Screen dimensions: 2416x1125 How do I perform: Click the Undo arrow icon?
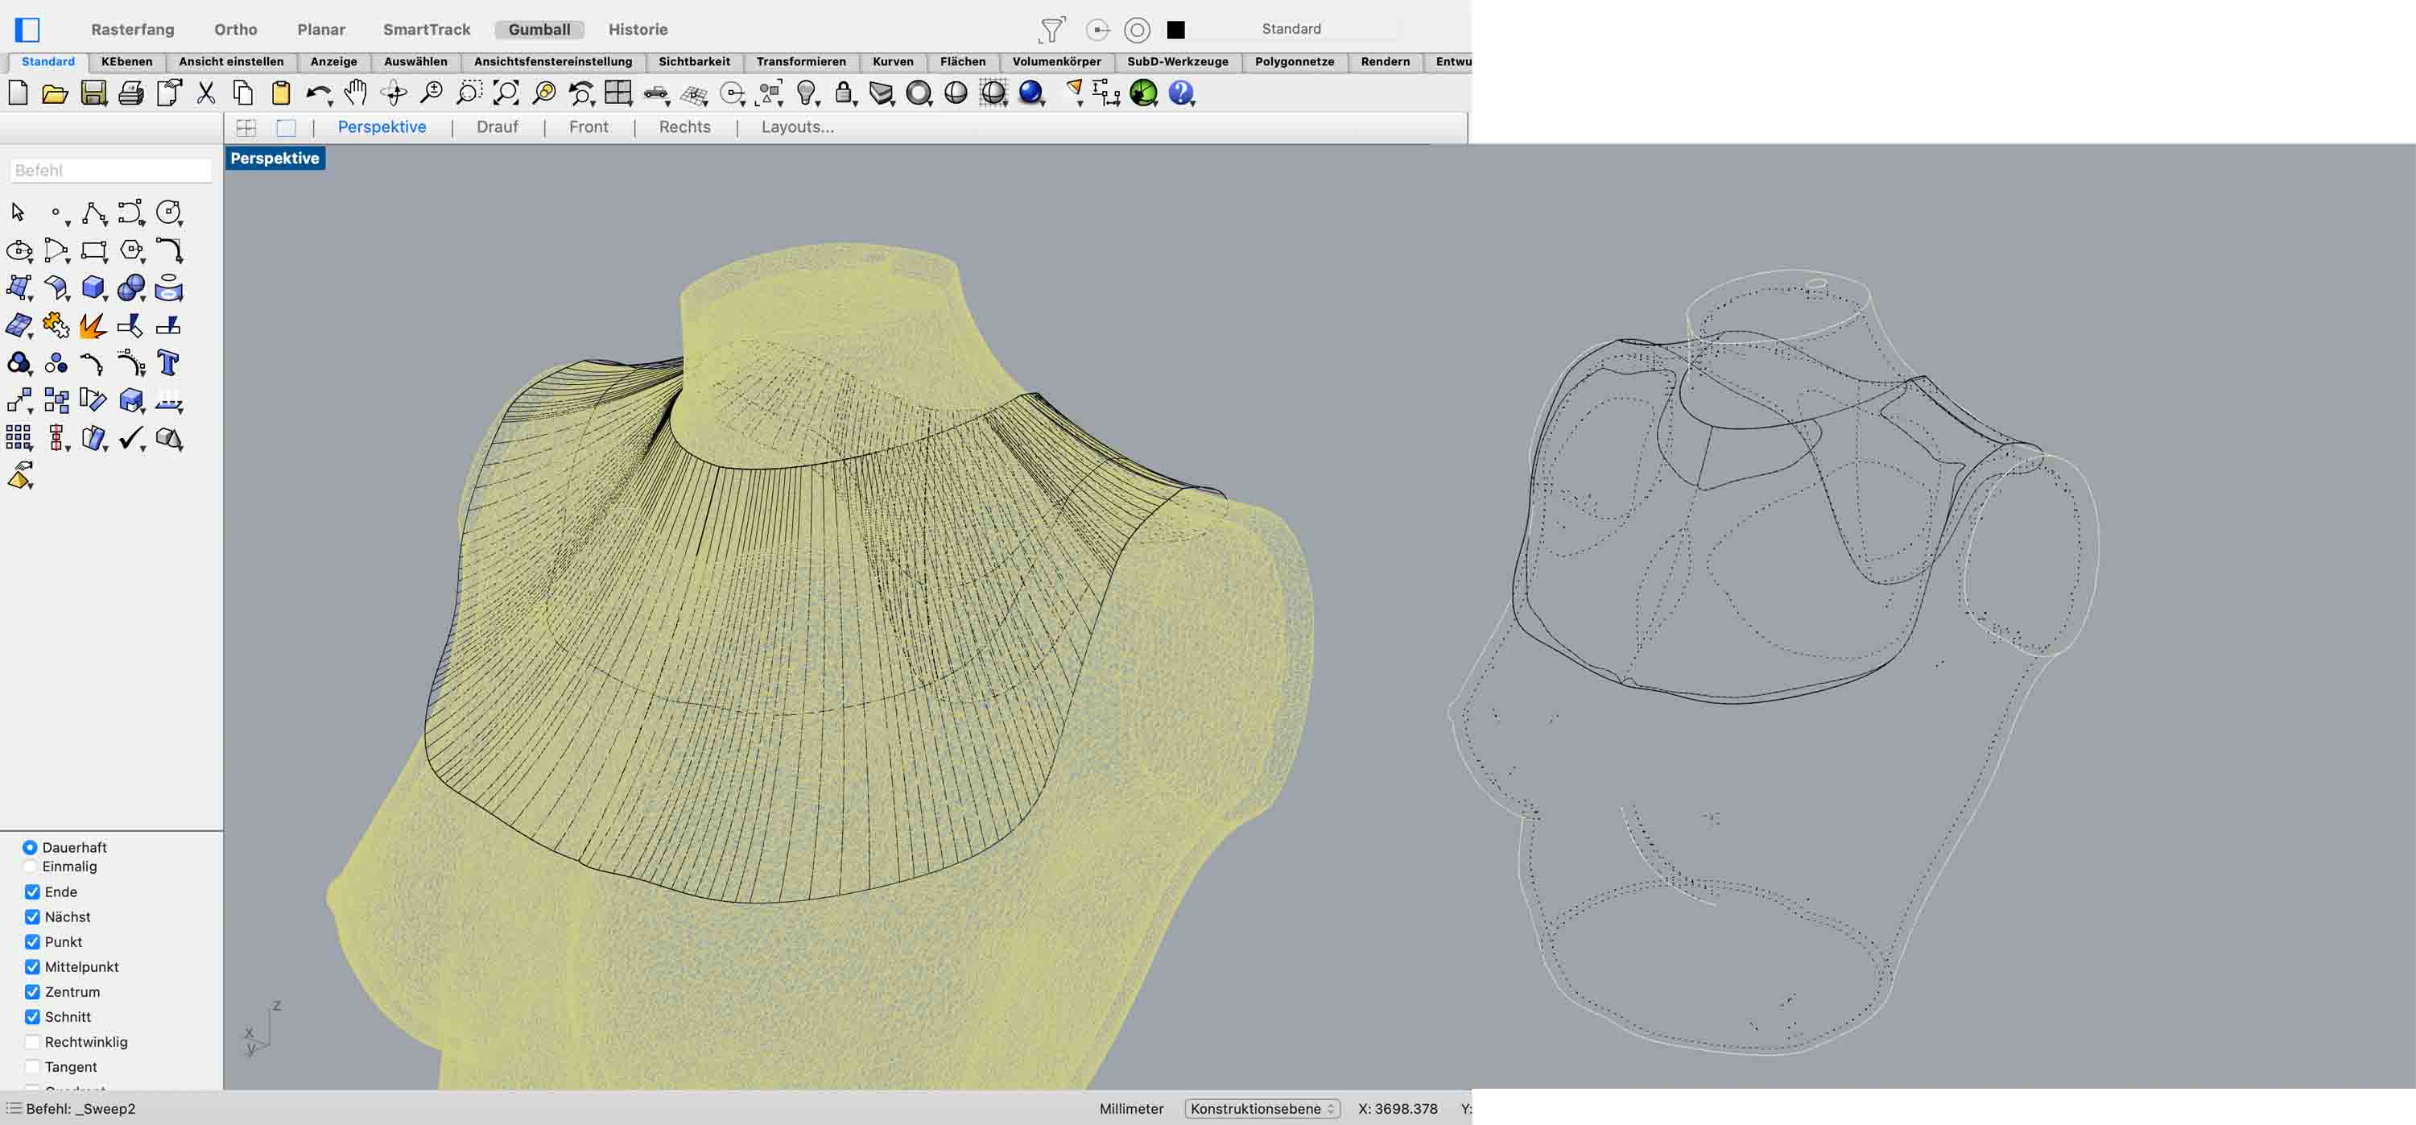317,93
